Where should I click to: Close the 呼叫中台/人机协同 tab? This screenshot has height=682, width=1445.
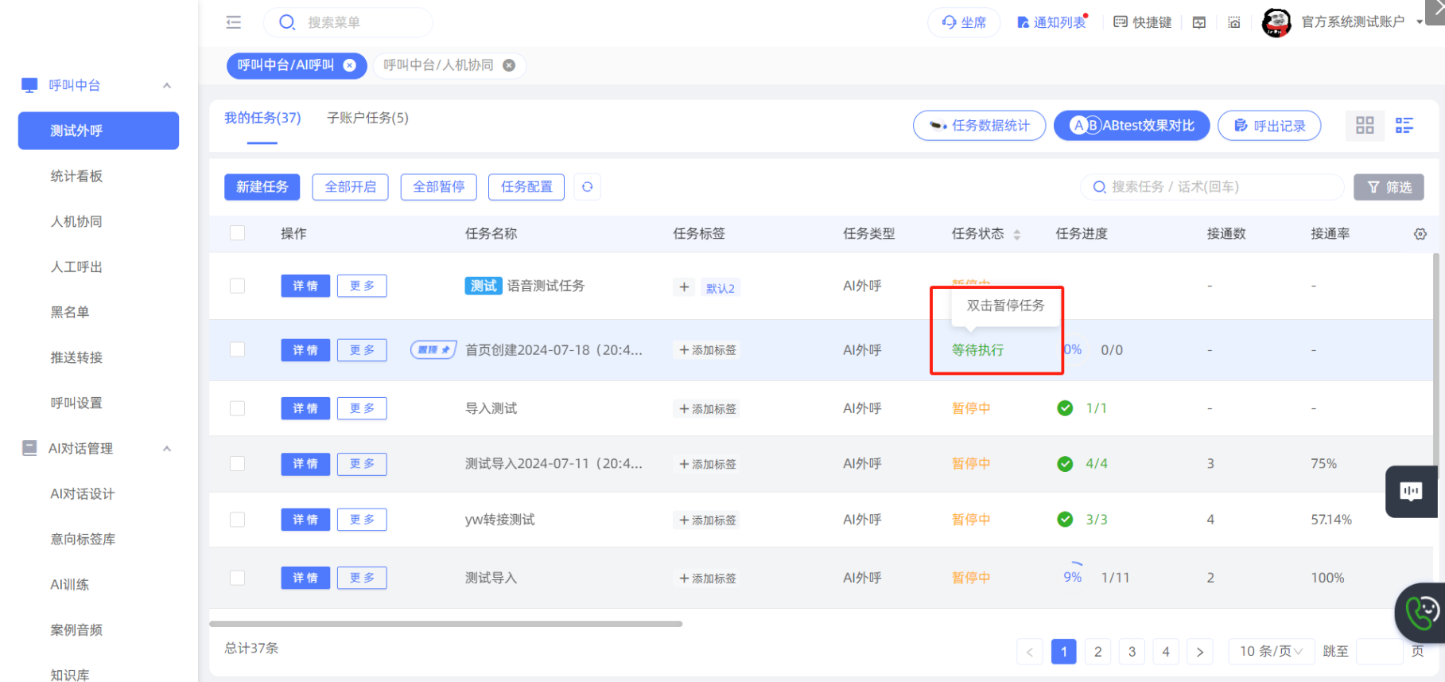pyautogui.click(x=509, y=65)
